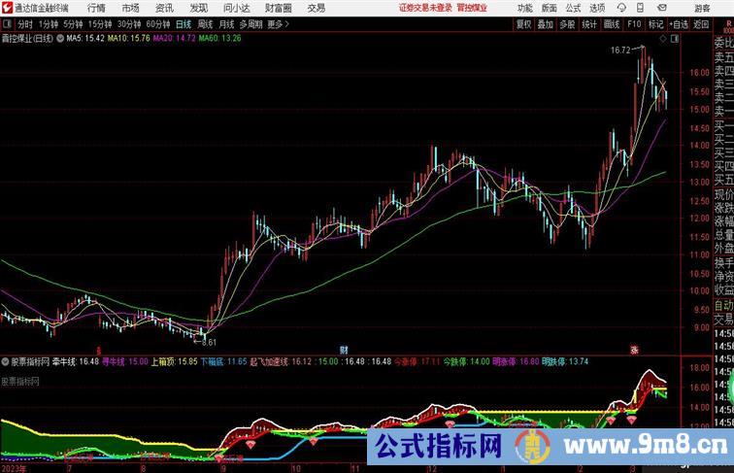734x473 pixels.
Task: Toggle the side panel layout icon
Action: tap(675, 39)
